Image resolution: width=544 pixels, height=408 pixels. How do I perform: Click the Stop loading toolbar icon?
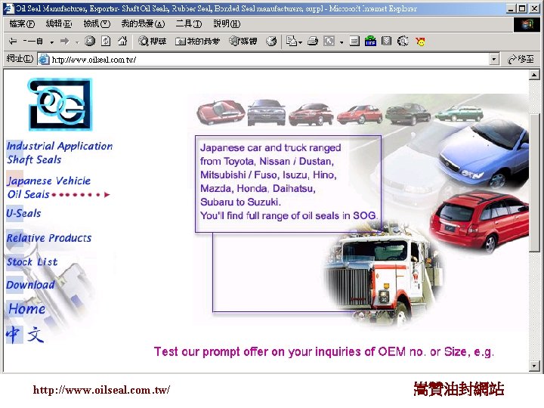pos(90,42)
